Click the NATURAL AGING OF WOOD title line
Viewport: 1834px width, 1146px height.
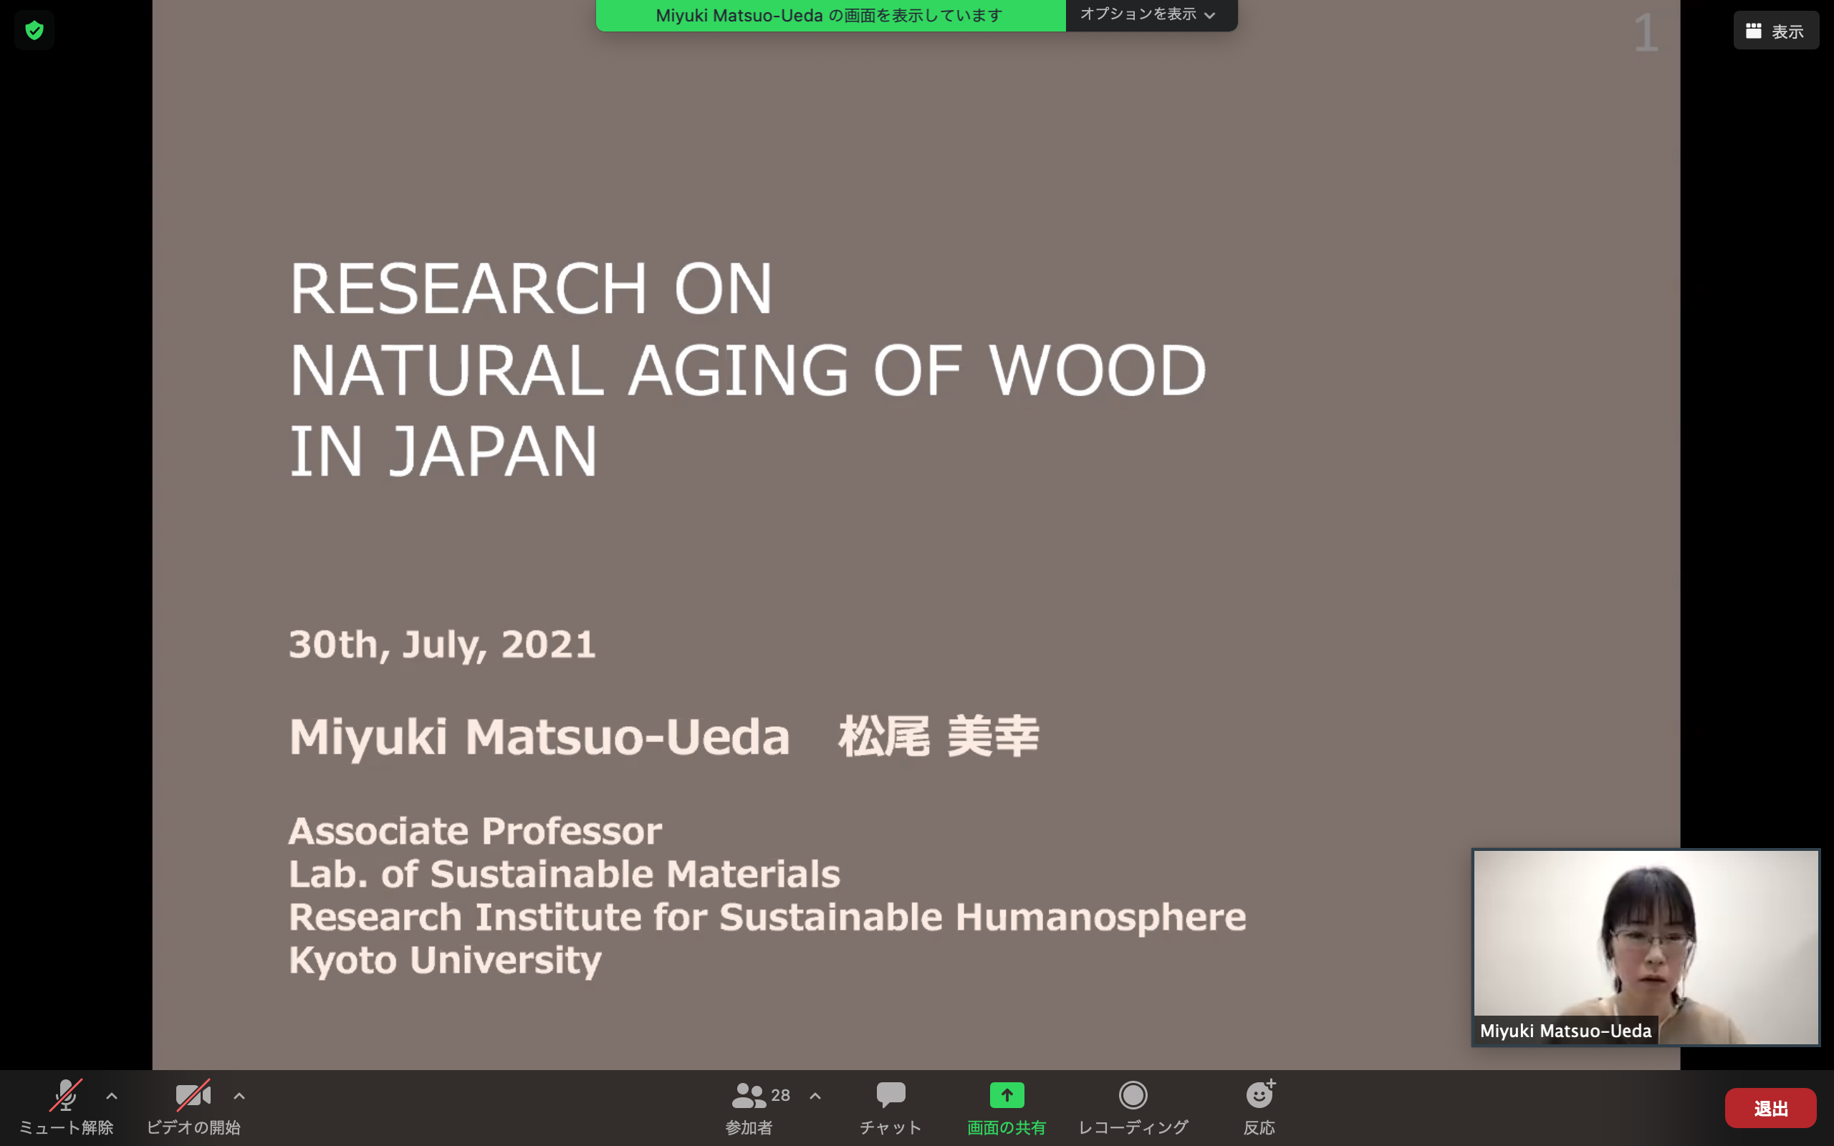tap(748, 370)
